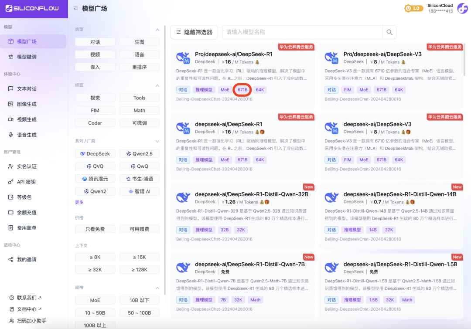Toggle the MoE specification filter

[95, 300]
